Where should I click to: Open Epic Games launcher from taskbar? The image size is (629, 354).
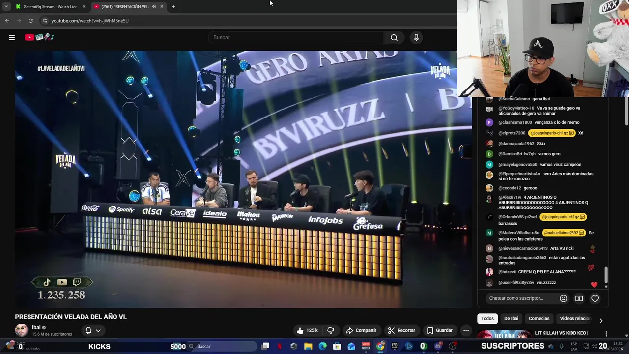395,346
